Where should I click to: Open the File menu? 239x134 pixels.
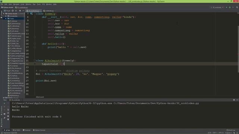tap(2, 4)
